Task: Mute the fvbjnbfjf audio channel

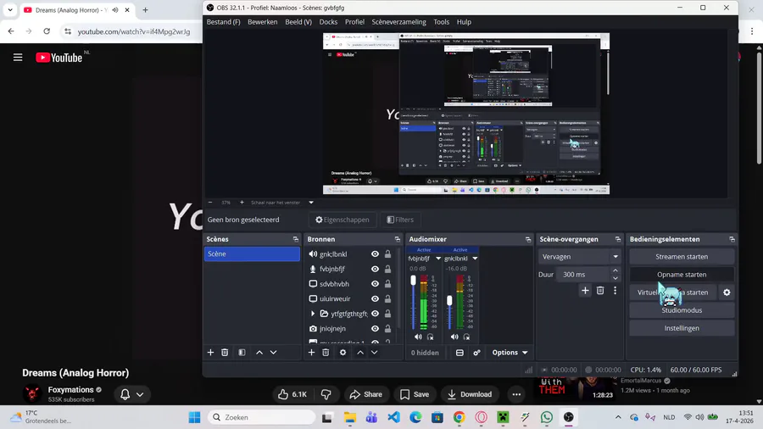Action: [418, 337]
